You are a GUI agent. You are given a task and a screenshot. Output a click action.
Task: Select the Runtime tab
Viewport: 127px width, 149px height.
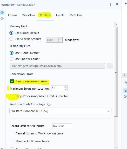(x=45, y=15)
